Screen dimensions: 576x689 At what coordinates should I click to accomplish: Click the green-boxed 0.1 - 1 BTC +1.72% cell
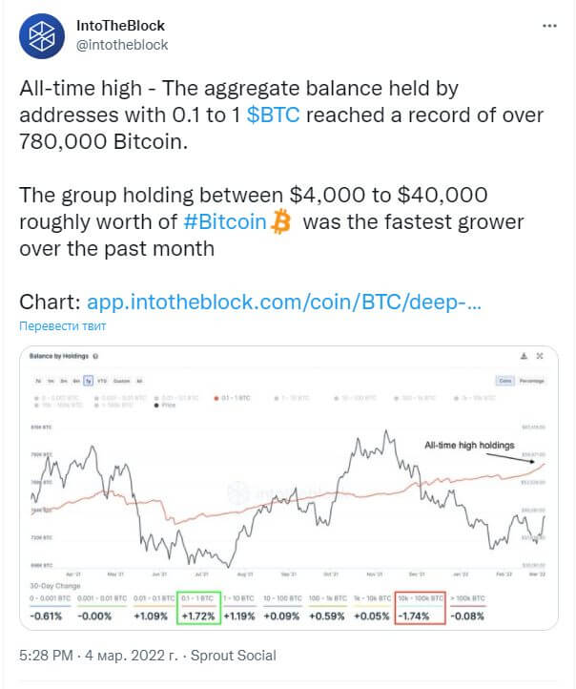pos(198,608)
